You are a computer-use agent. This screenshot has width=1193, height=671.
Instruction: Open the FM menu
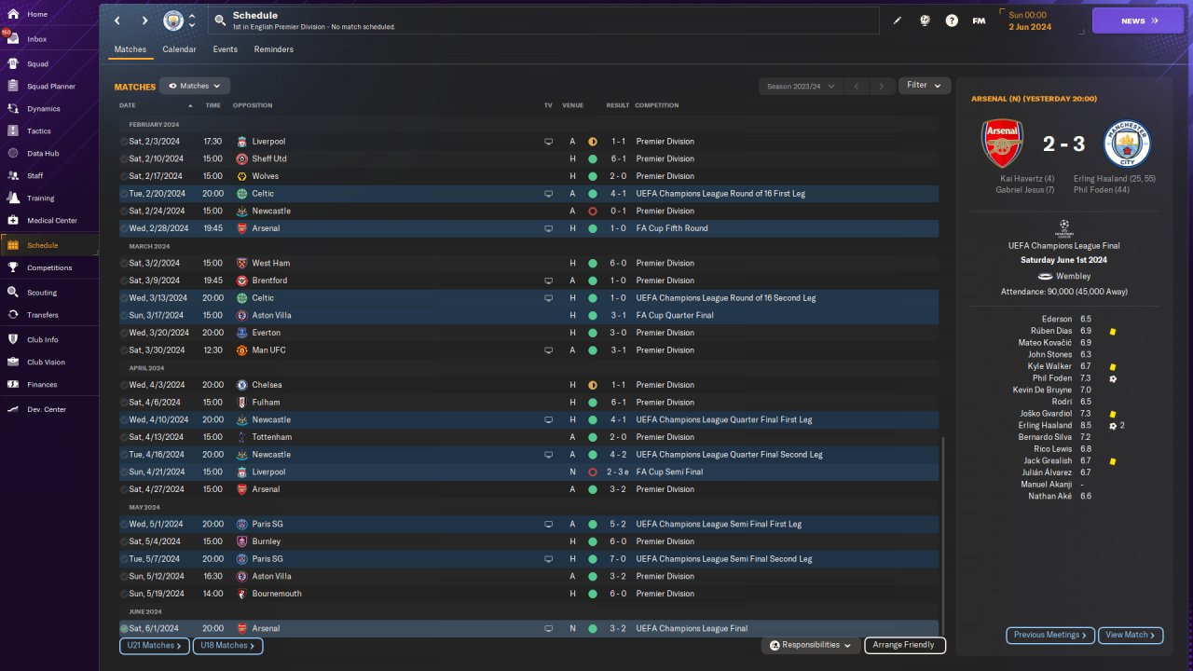[x=979, y=21]
